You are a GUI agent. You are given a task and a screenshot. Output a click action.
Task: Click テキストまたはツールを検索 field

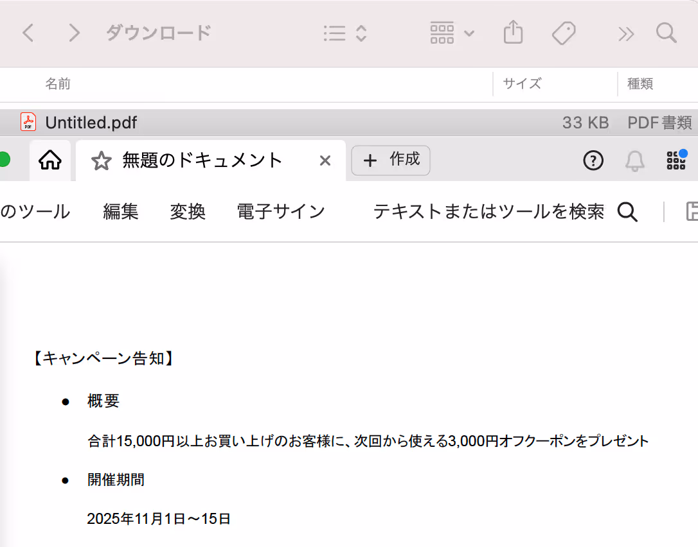pos(488,211)
